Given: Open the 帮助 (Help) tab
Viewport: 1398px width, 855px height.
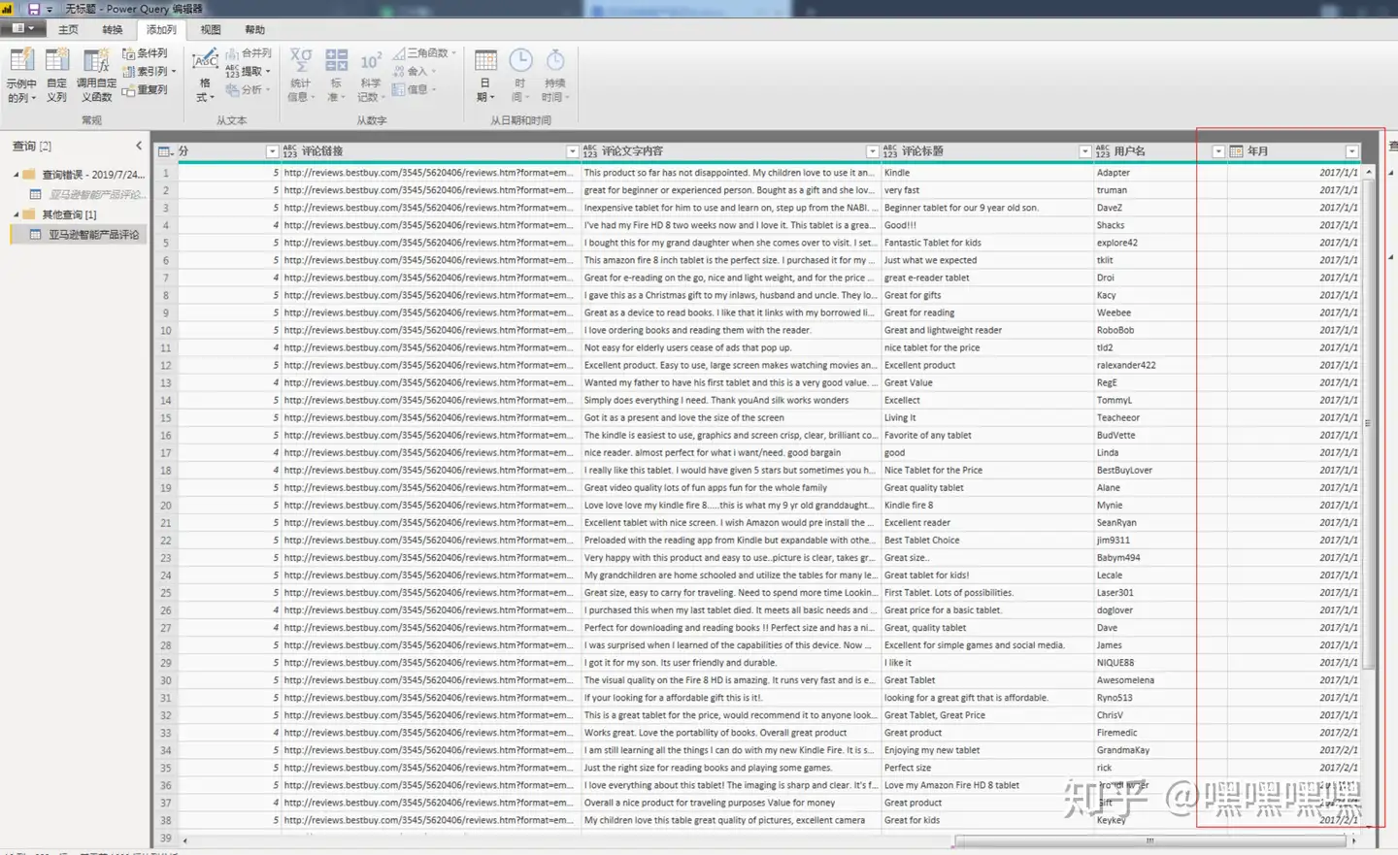Looking at the screenshot, I should pos(255,29).
